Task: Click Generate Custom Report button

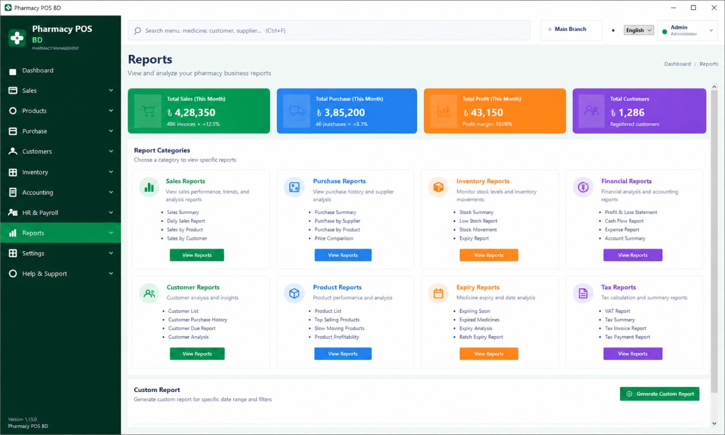Action: pyautogui.click(x=660, y=394)
